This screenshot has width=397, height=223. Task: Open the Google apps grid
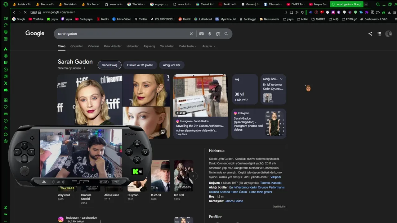click(379, 34)
